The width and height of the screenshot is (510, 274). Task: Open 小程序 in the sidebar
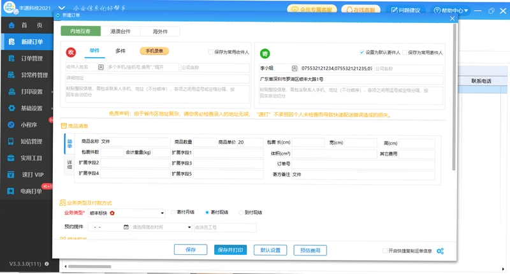click(x=27, y=124)
